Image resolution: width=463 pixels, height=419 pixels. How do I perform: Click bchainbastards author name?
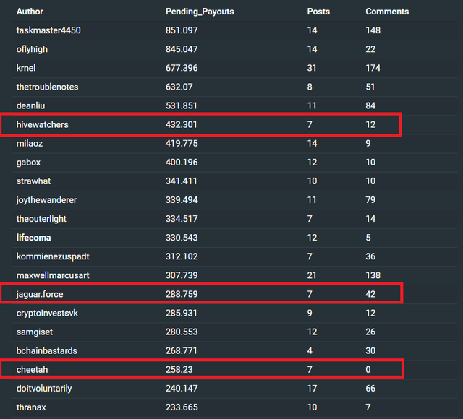(46, 351)
